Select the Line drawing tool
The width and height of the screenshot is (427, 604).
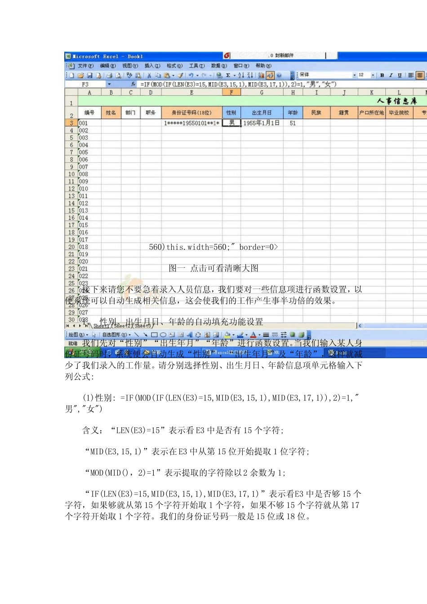click(137, 334)
